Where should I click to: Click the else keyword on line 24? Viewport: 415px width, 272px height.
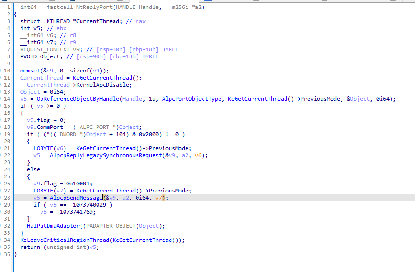[33, 169]
